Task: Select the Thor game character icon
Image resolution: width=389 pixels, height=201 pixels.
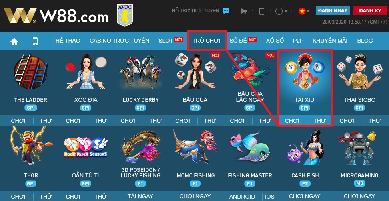Action: tap(31, 146)
